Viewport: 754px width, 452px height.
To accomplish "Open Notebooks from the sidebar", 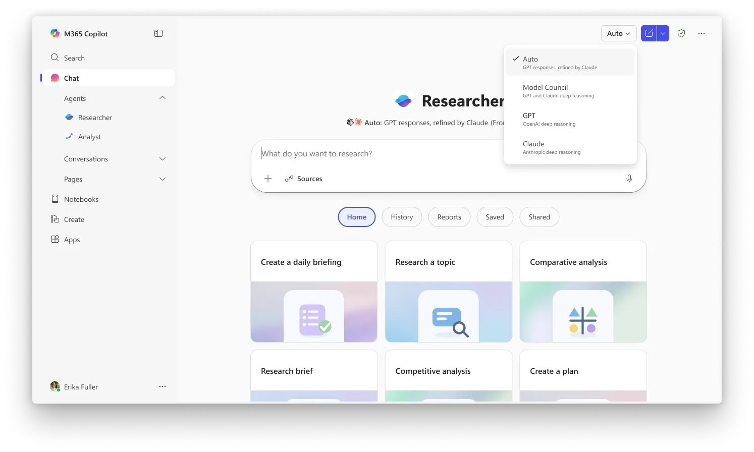I will 81,199.
